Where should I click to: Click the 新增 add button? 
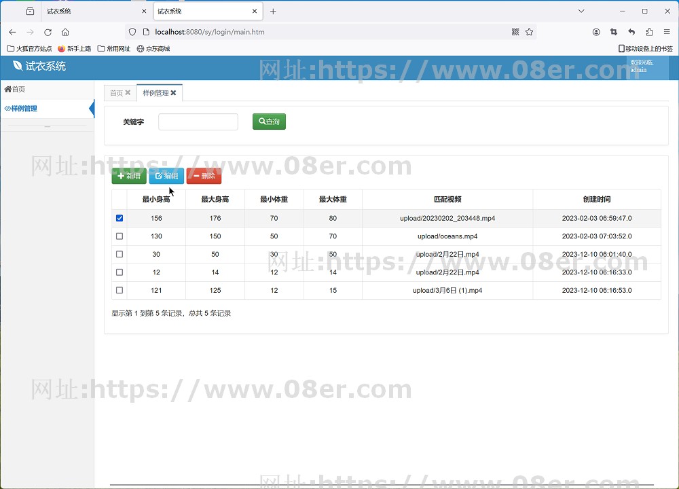[129, 176]
